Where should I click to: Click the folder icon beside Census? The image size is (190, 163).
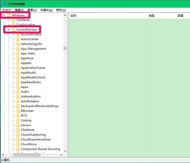tap(18, 125)
